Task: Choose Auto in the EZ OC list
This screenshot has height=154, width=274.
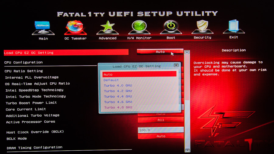Action: (x=139, y=74)
